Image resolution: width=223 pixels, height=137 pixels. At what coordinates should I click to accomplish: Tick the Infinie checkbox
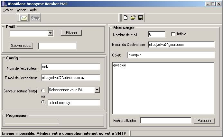173,34
